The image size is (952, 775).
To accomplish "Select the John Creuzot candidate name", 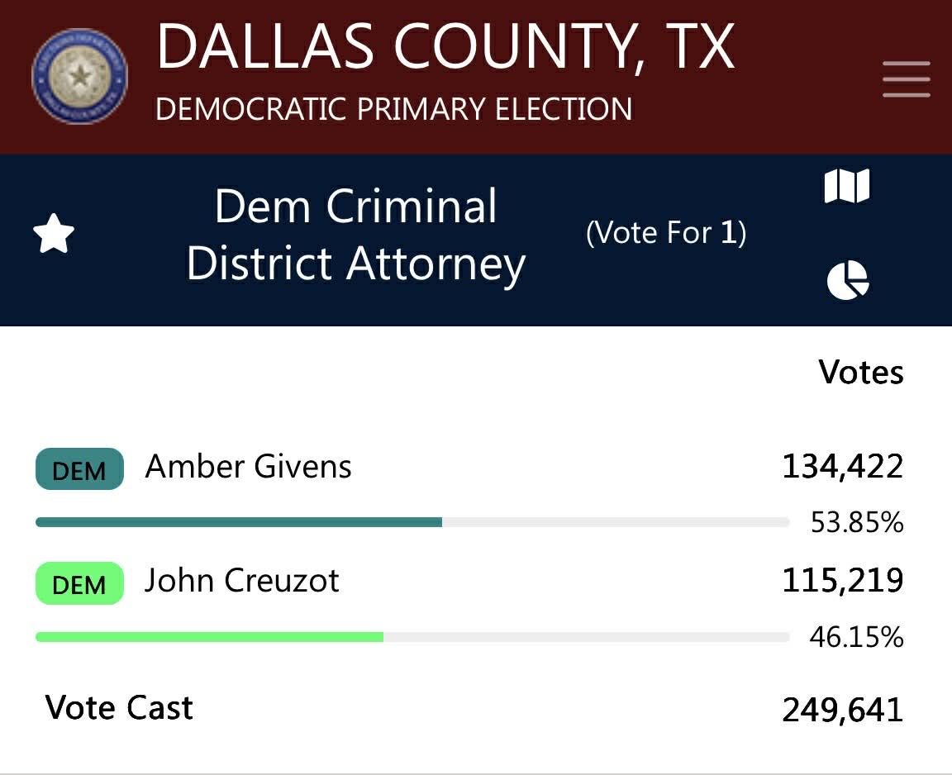I will [x=241, y=581].
